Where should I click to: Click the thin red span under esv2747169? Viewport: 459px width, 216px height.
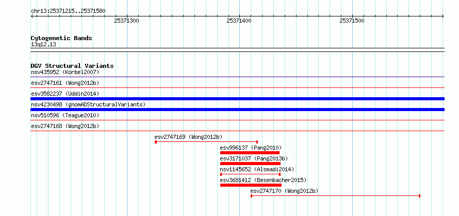206,142
